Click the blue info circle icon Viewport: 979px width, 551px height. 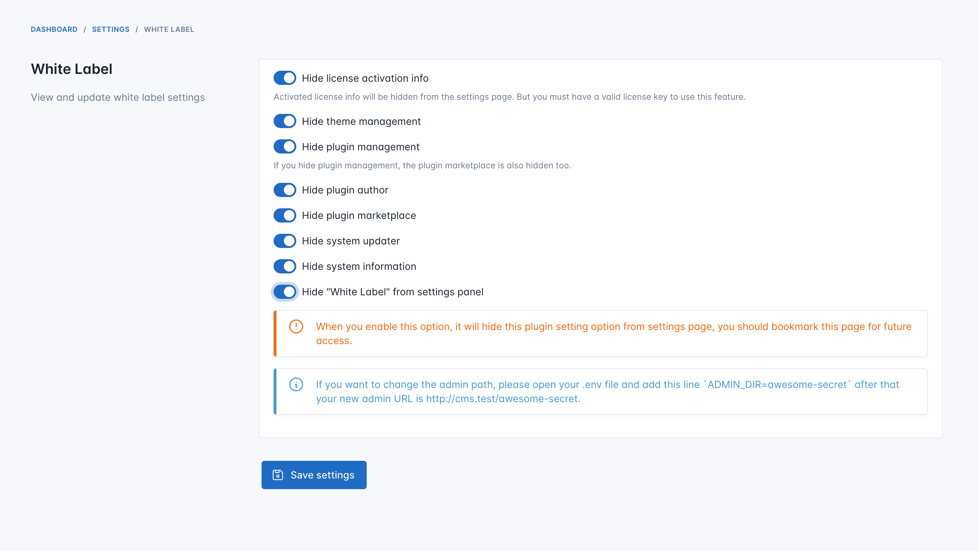[296, 384]
